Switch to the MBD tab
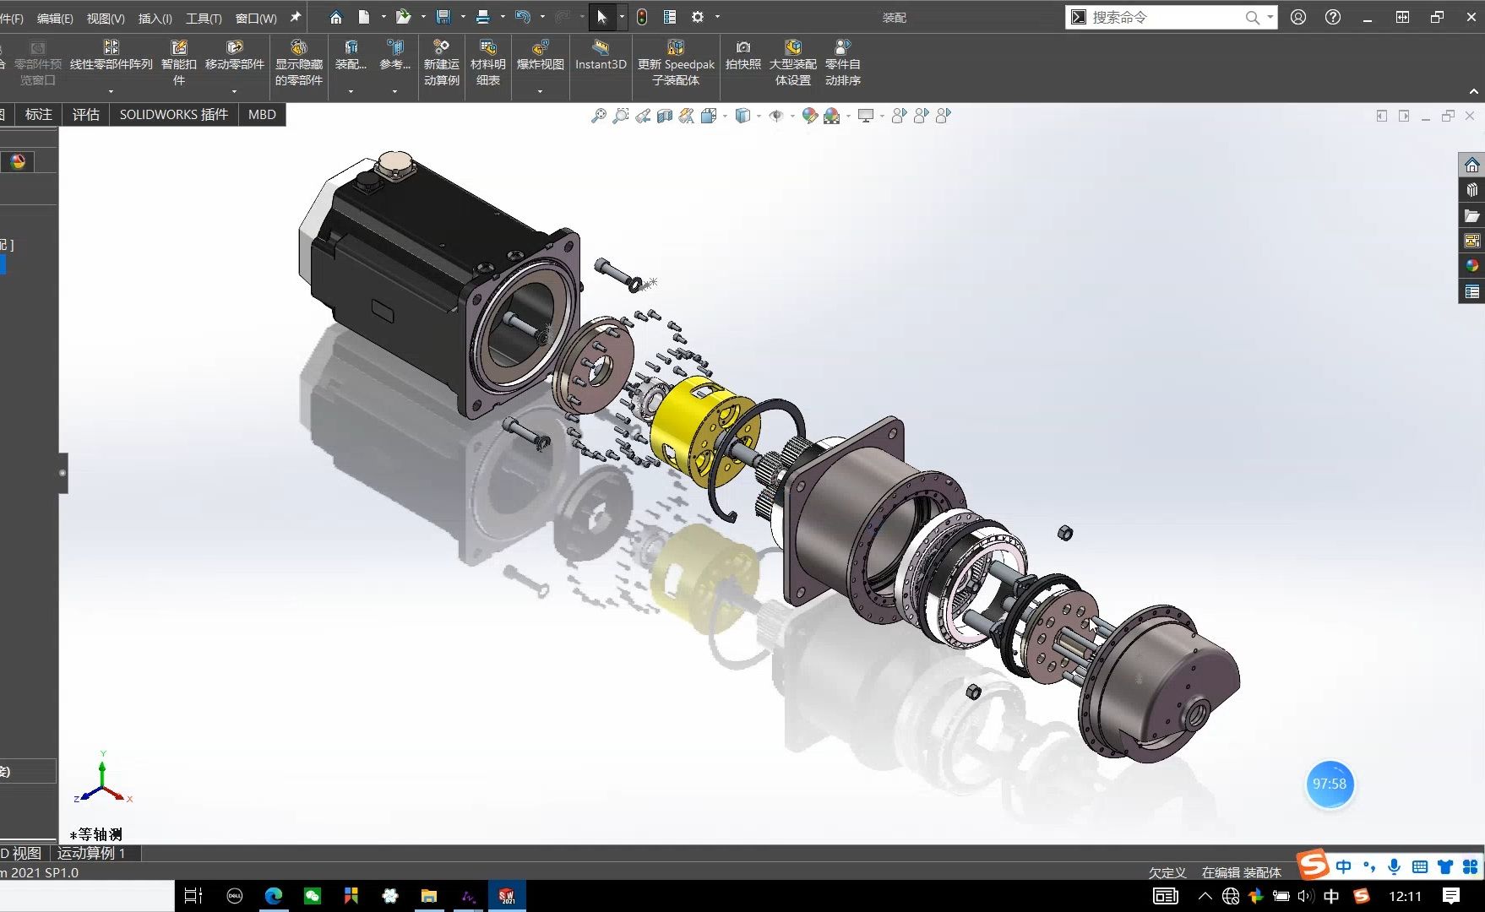The width and height of the screenshot is (1485, 912). coord(262,114)
